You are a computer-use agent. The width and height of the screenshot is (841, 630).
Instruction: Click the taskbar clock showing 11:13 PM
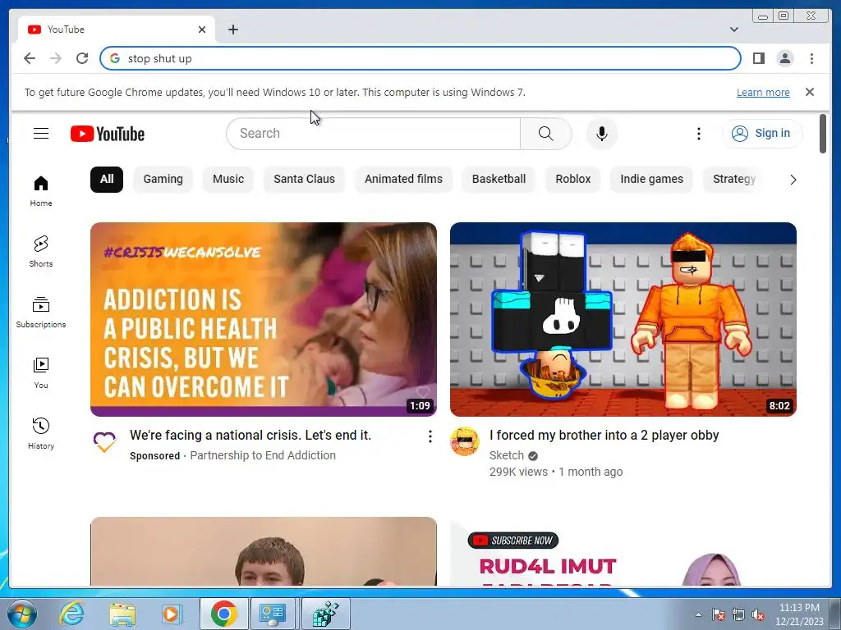pyautogui.click(x=799, y=614)
